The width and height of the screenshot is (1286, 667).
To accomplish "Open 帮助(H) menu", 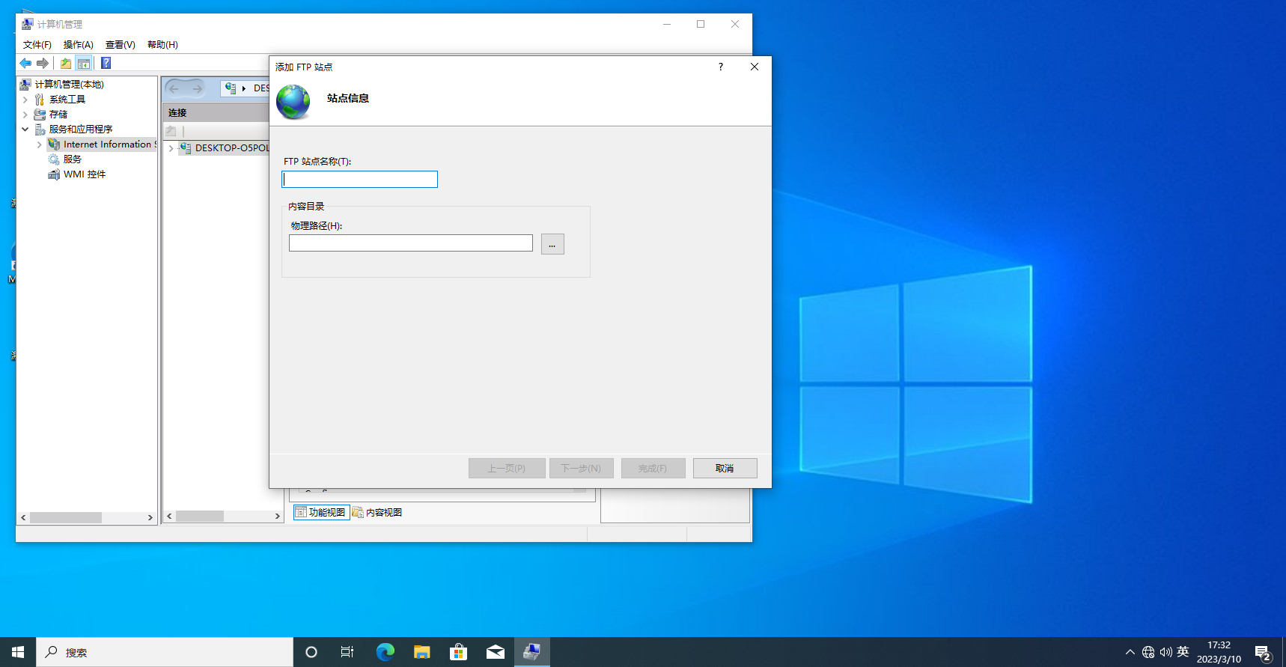I will pyautogui.click(x=162, y=45).
